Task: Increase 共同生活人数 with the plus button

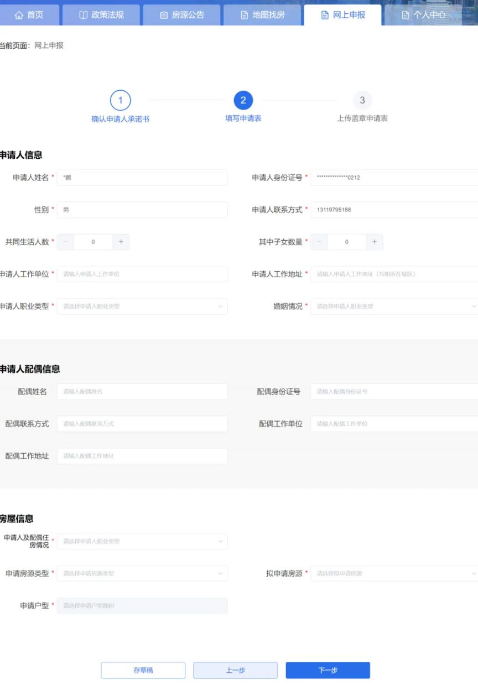Action: click(x=121, y=242)
